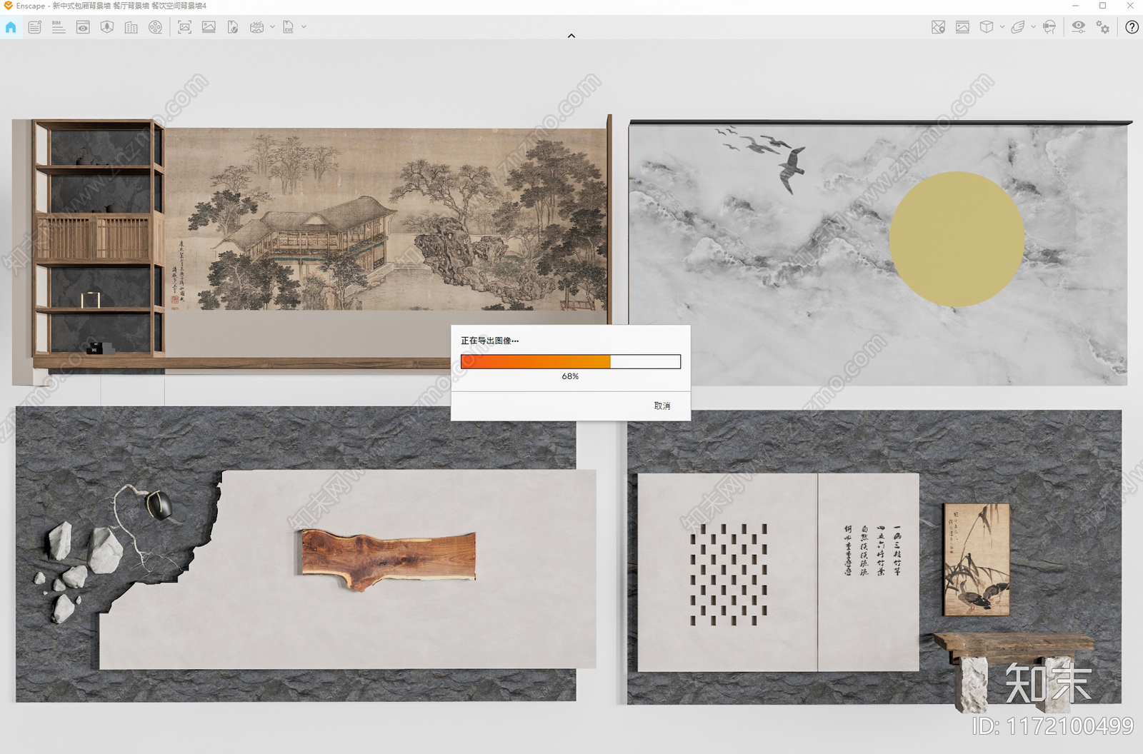Click the cube projection mode icon
Viewport: 1143px width, 754px height.
pos(987,27)
